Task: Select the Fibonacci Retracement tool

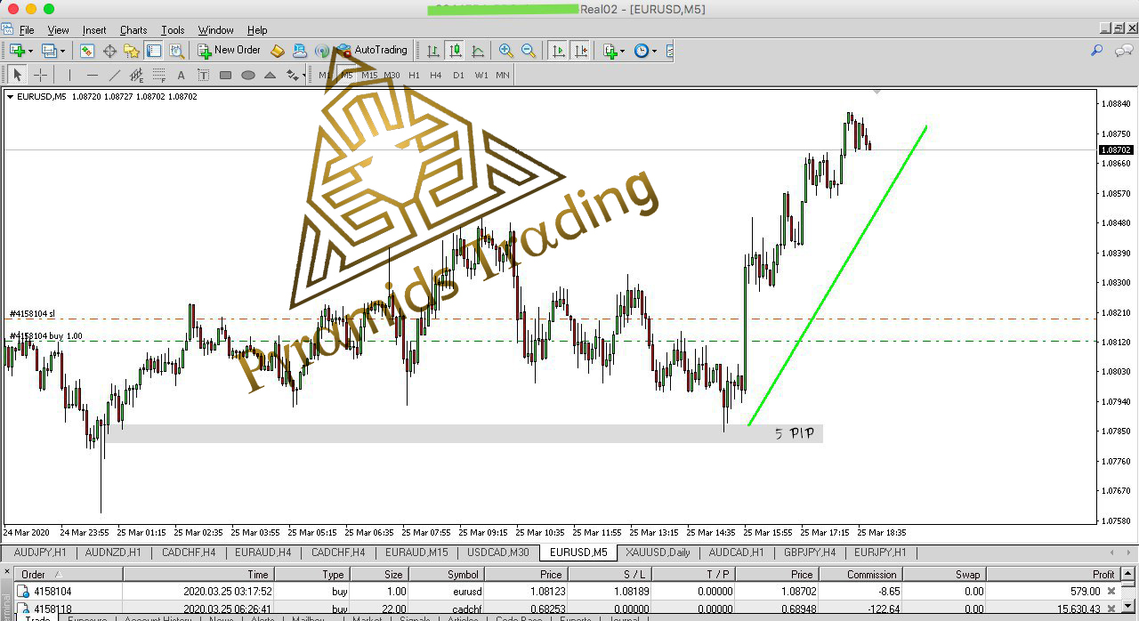Action: pos(158,76)
